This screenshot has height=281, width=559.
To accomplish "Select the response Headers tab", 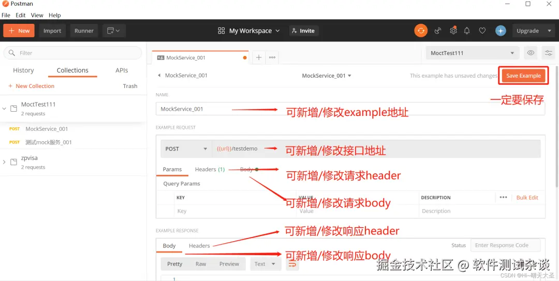I will point(199,246).
